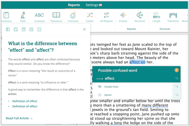Click the circled-x Ignore icon
Viewport: 189px width, 126px height.
point(100,95)
